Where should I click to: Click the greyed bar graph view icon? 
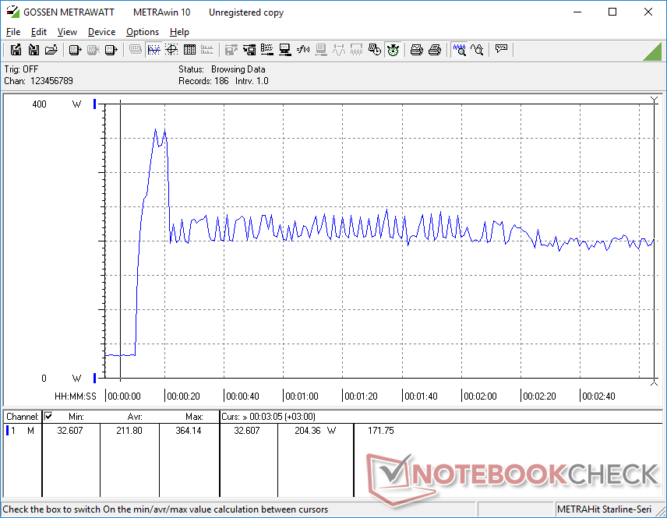tap(207, 50)
